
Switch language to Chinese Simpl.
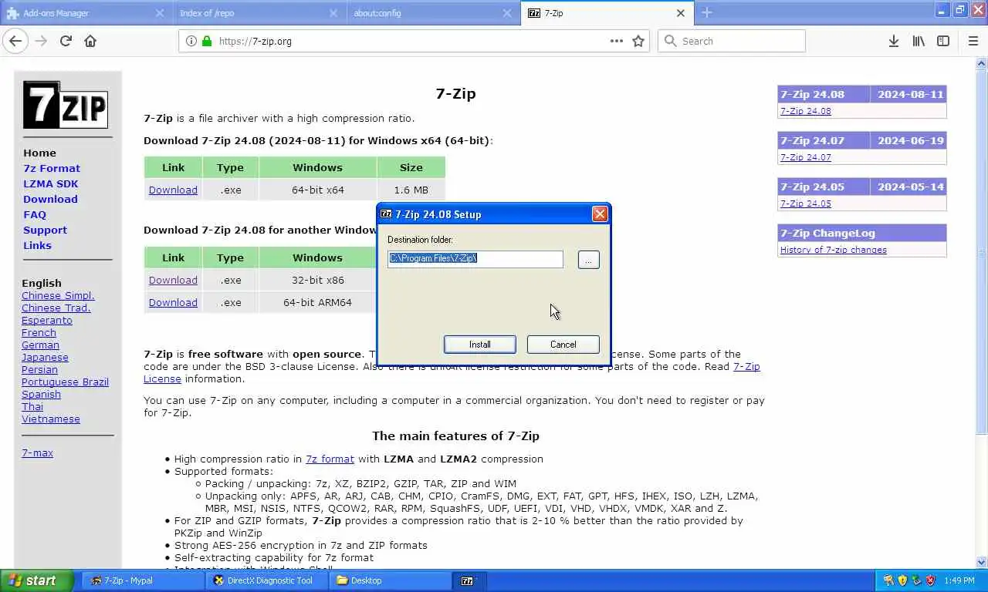(58, 295)
